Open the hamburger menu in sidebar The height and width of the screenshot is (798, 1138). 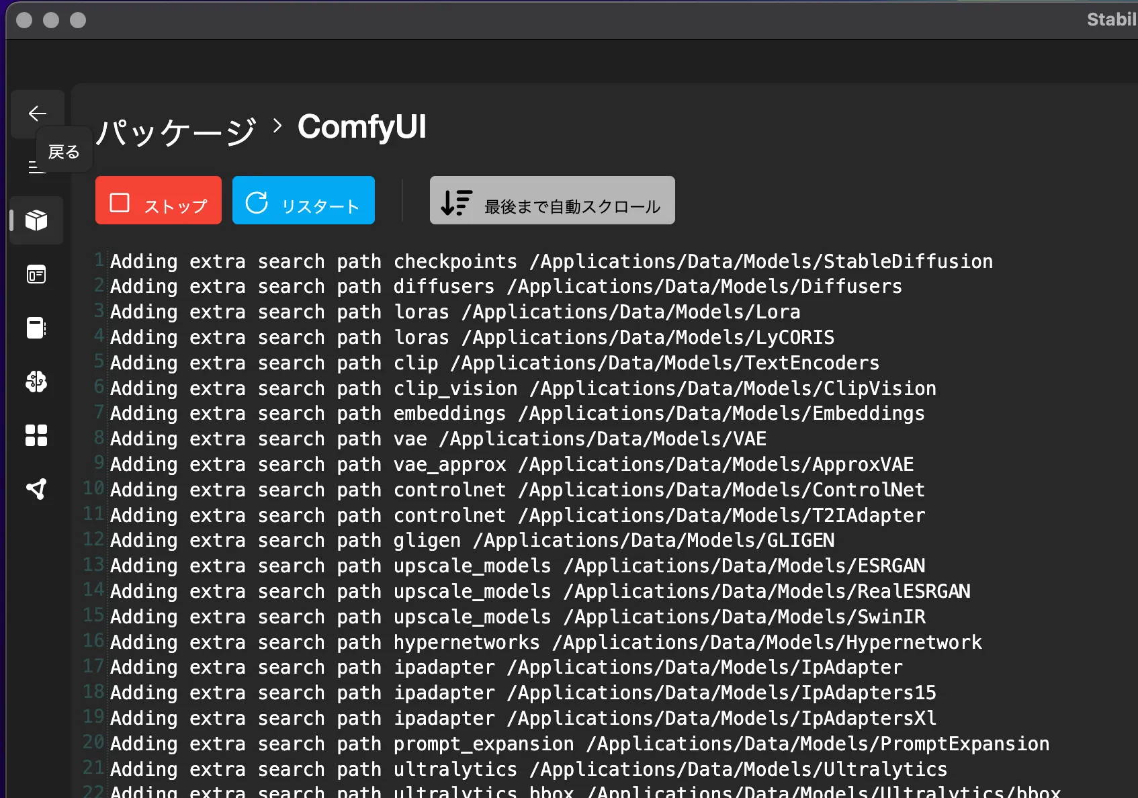click(36, 167)
